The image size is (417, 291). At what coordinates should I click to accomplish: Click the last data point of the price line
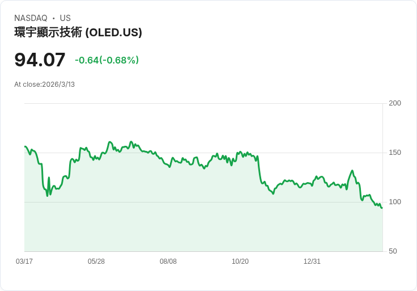tap(382, 208)
